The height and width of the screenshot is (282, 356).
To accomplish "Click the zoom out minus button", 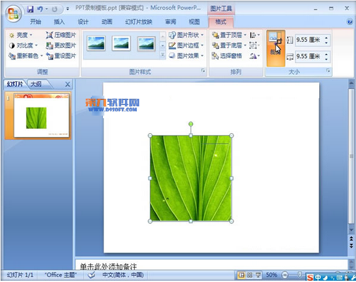I will pos(285,275).
